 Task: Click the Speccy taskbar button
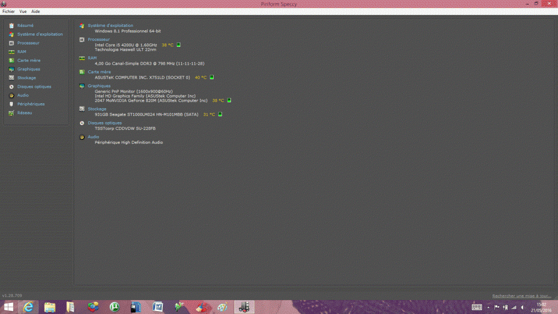pos(244,307)
